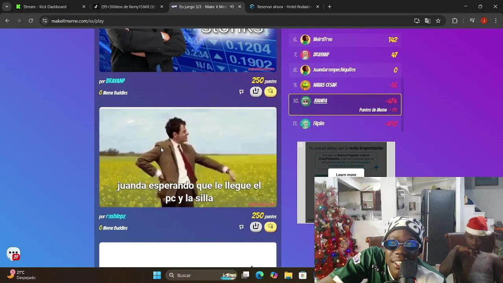503x283 pixels.
Task: Open the browser extensions menu
Action: point(455,21)
